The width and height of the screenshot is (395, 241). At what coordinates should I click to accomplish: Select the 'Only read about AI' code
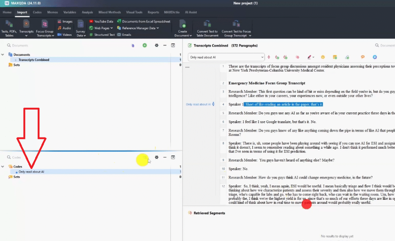tap(31, 172)
